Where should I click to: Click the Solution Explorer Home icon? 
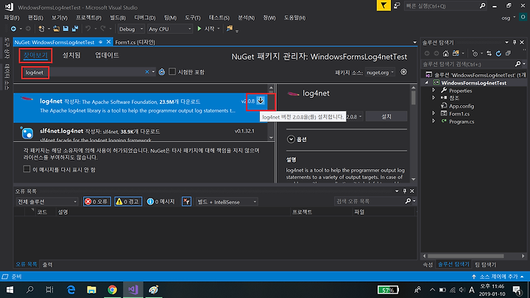pyautogui.click(x=446, y=54)
